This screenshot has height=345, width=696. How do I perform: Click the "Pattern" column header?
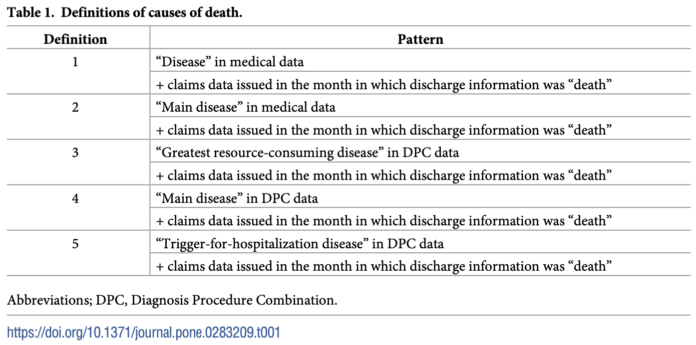420,39
